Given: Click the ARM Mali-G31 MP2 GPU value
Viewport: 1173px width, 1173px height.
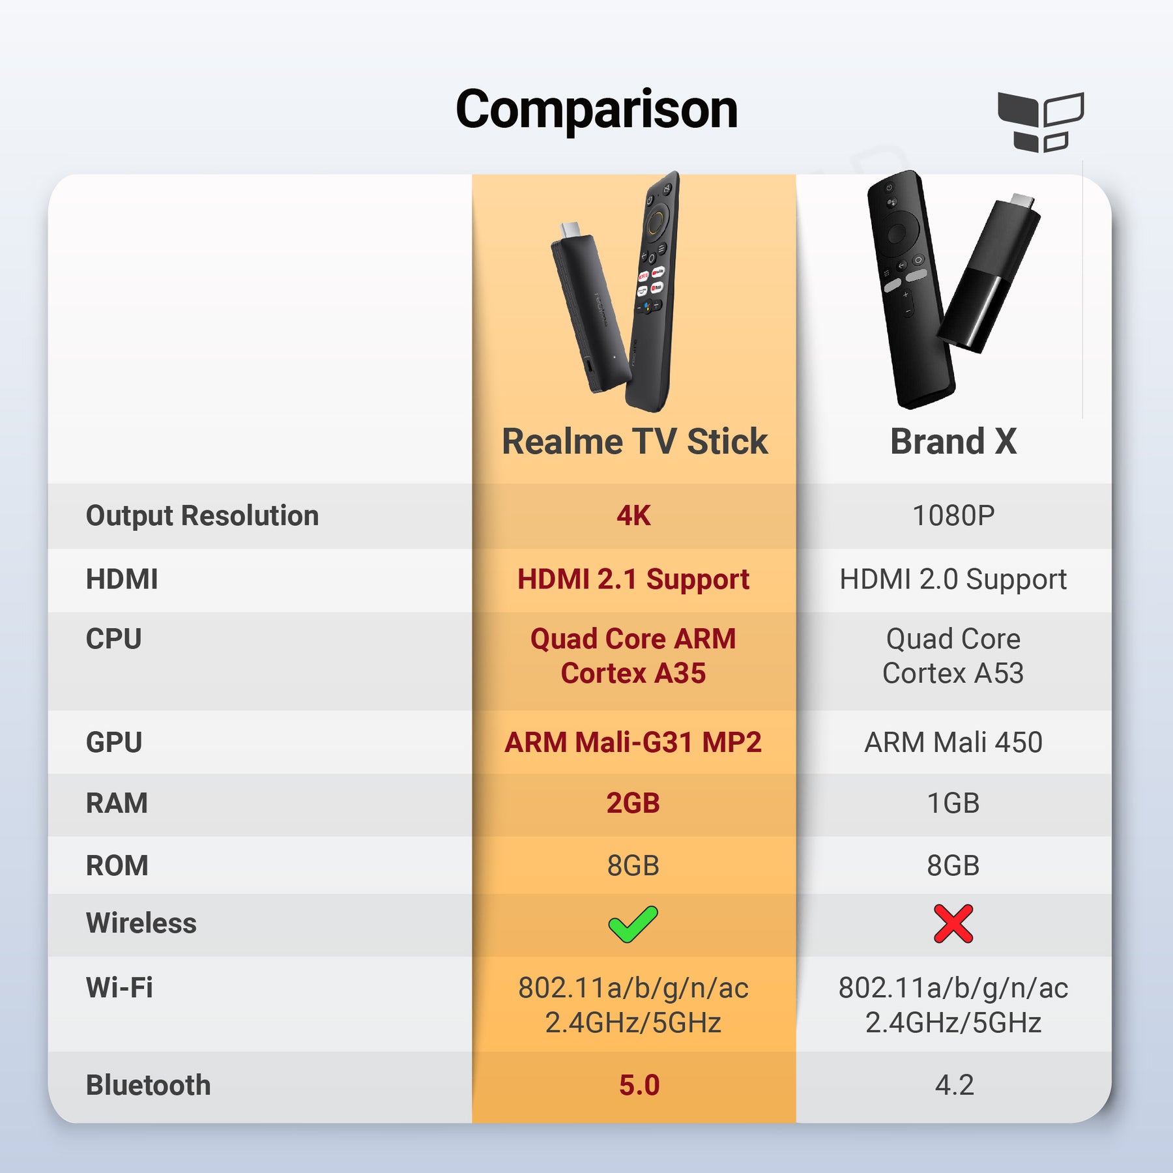Looking at the screenshot, I should coord(633,742).
